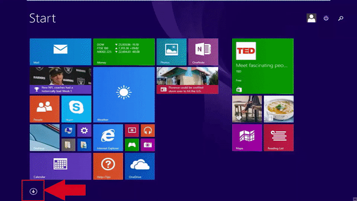
Task: Open the power options button
Action: coord(326,18)
